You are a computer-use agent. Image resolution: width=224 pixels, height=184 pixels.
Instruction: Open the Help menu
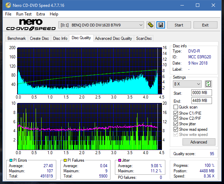tap(54, 14)
